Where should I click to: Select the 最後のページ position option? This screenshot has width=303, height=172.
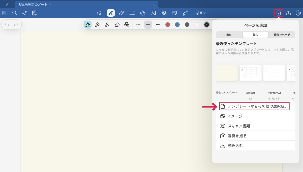click(282, 35)
